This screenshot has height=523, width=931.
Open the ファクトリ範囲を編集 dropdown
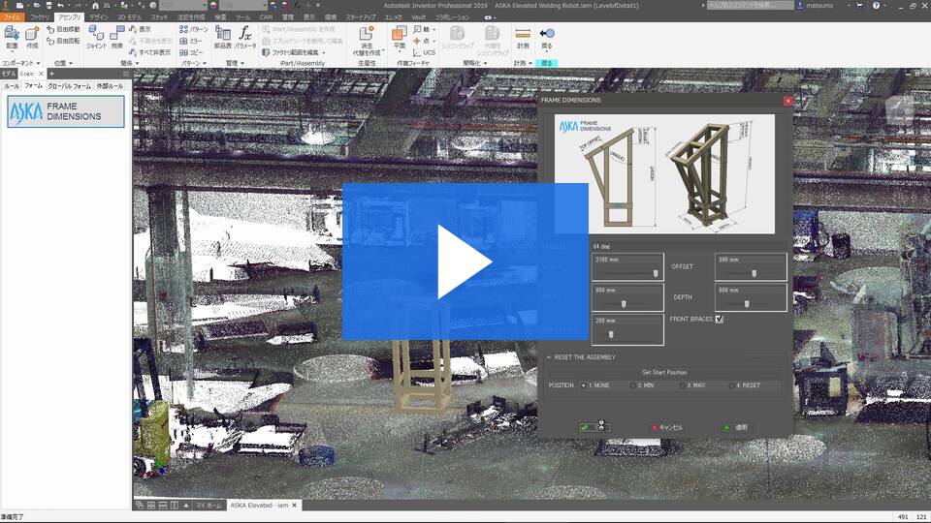[x=324, y=52]
